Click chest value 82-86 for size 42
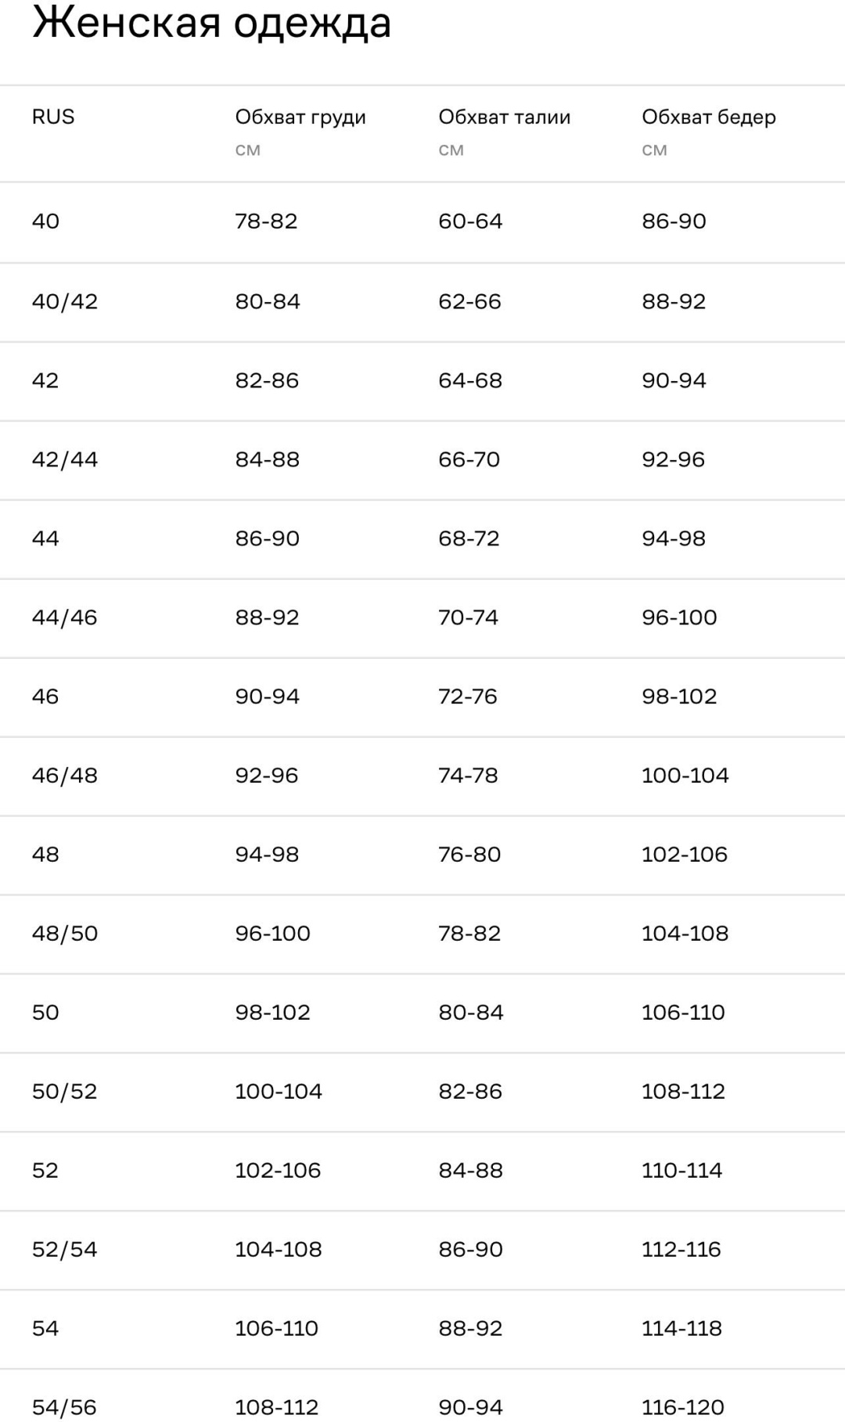Screen dimensions: 845x1422 pos(267,380)
